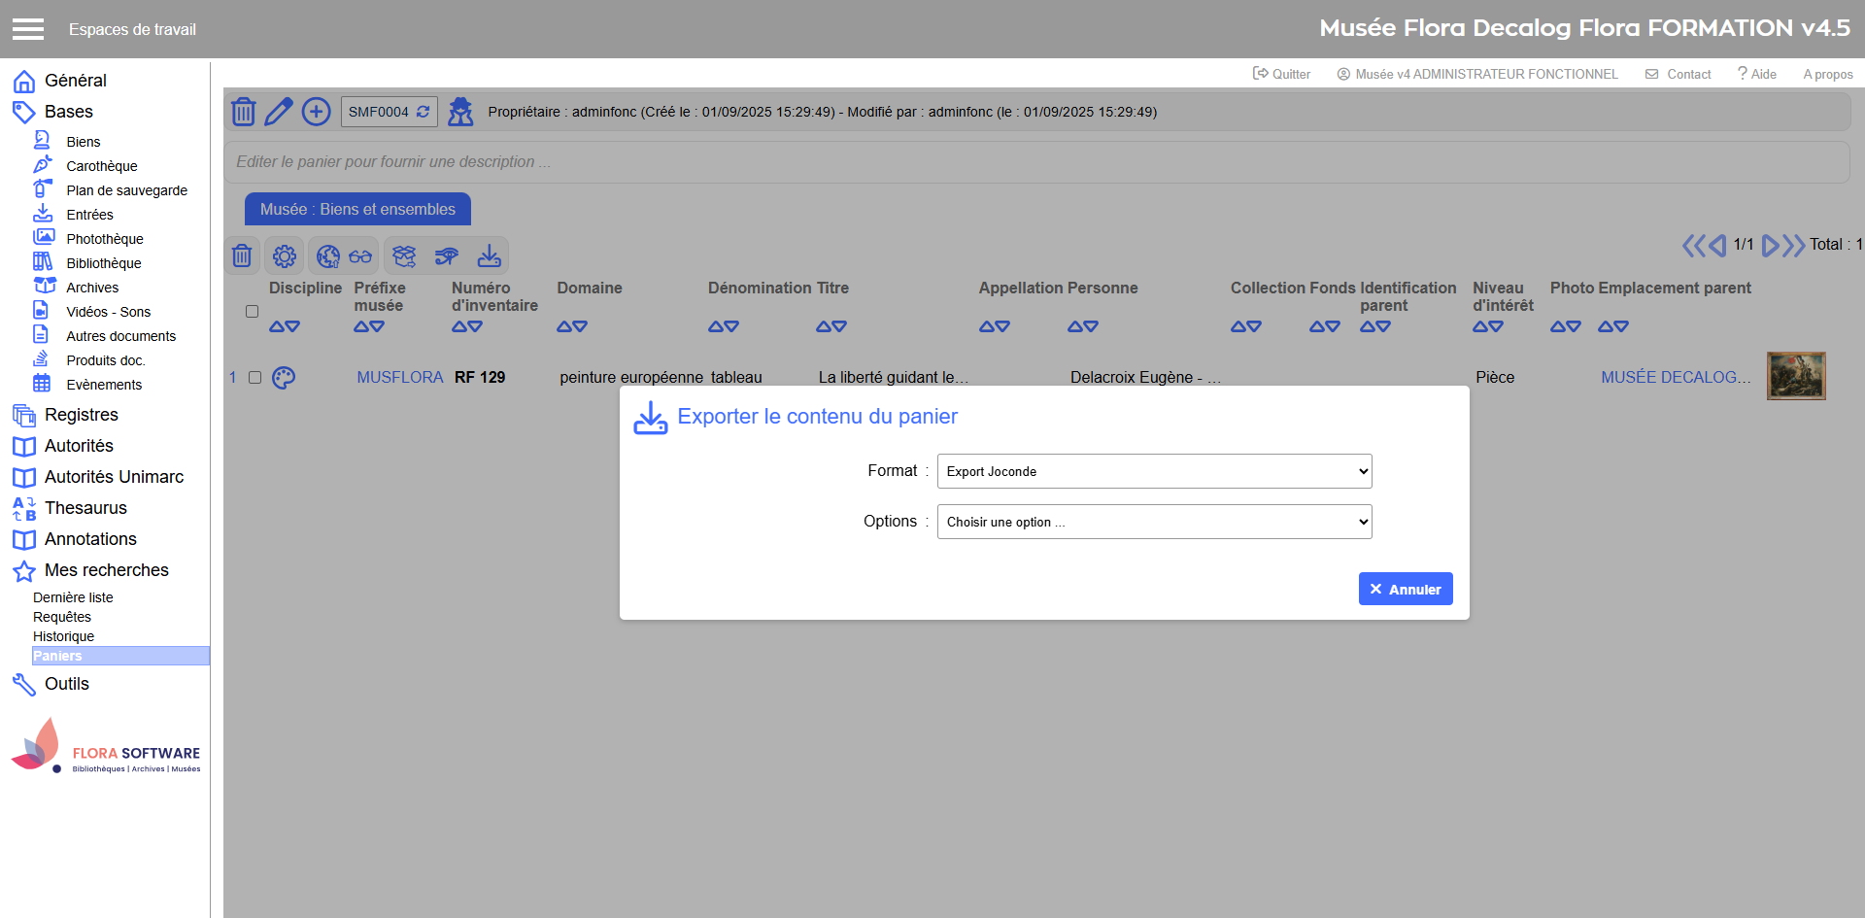
Task: Tick the select-all checkbox in table header
Action: [x=252, y=312]
